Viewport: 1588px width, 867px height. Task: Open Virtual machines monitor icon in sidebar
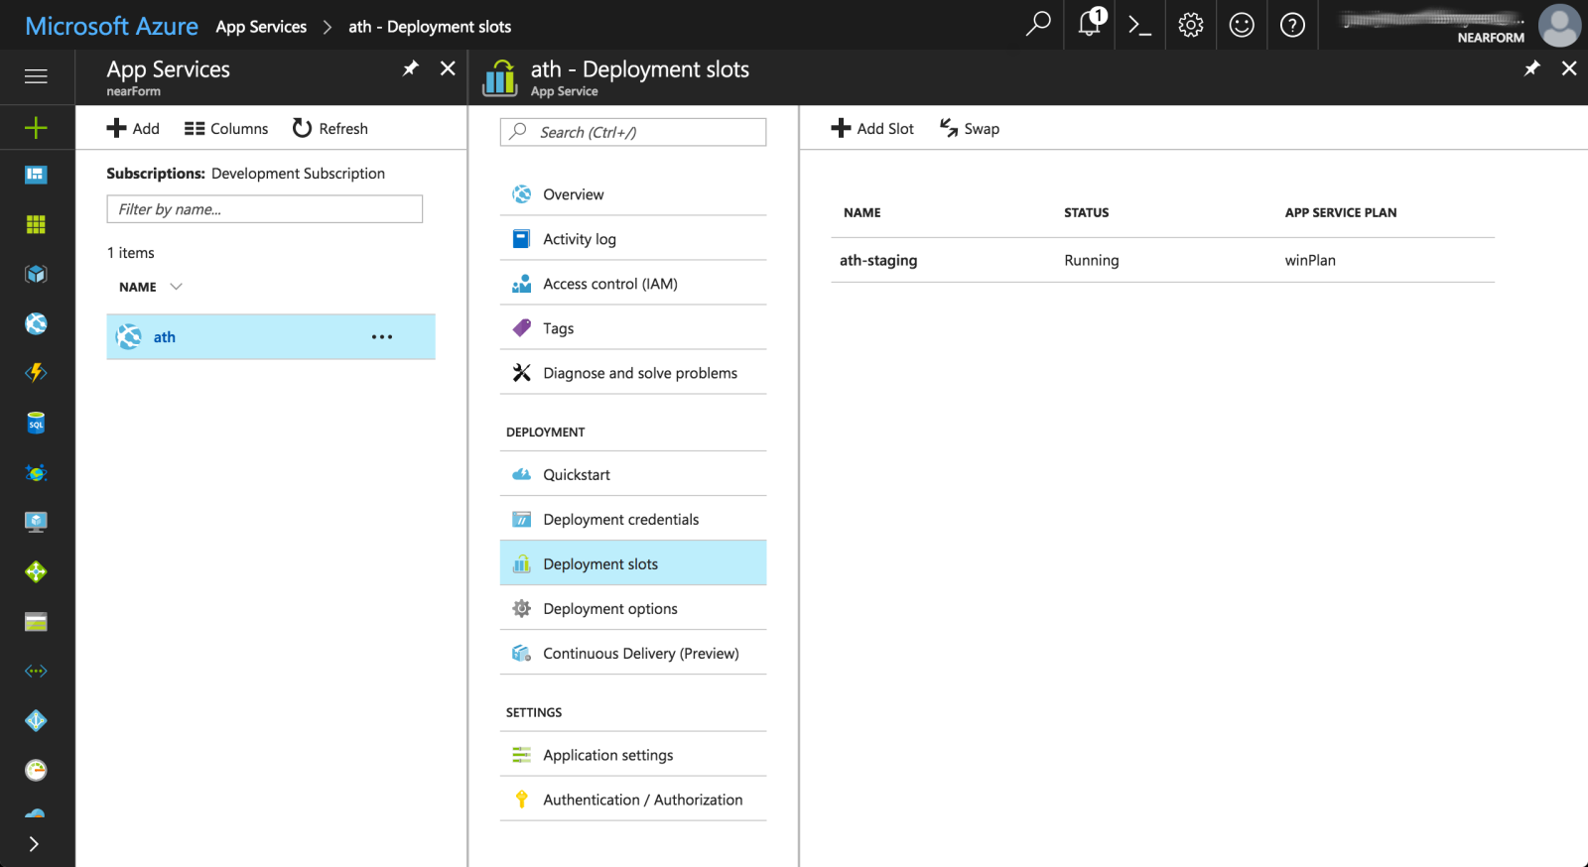coord(36,522)
